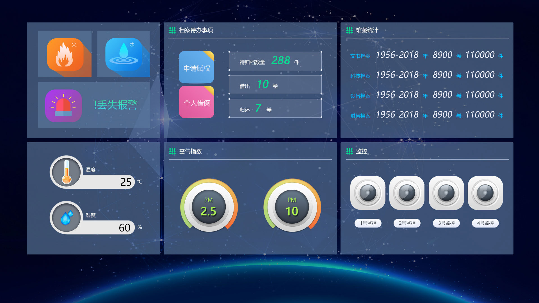Open the purple siren loss-alarm icon
This screenshot has height=303, width=539.
point(63,106)
